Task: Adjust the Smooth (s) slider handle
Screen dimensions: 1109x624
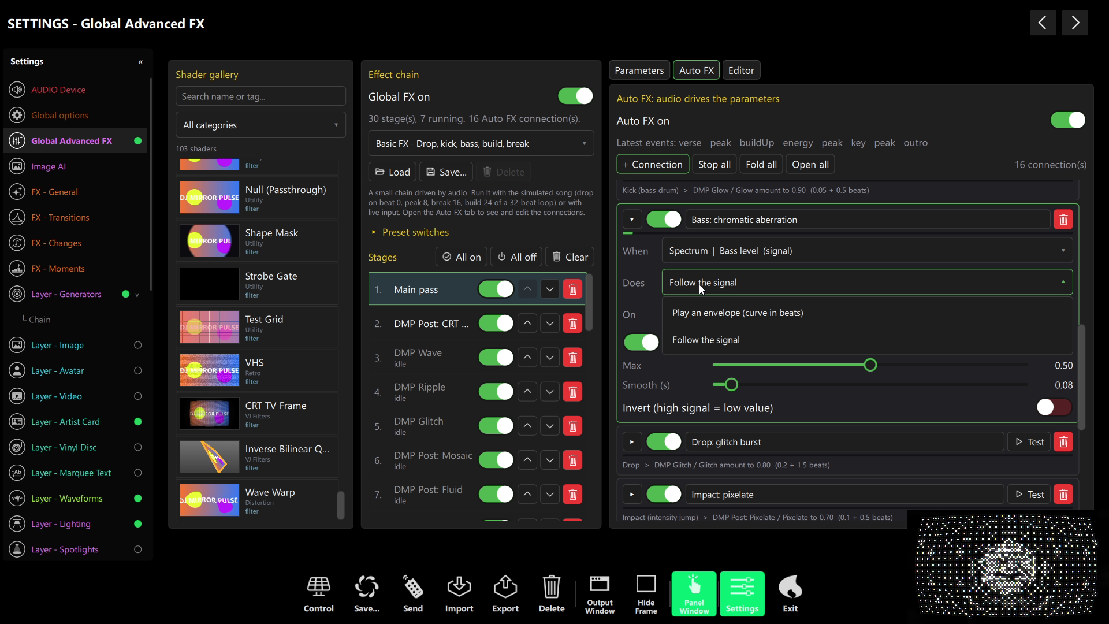Action: tap(731, 385)
